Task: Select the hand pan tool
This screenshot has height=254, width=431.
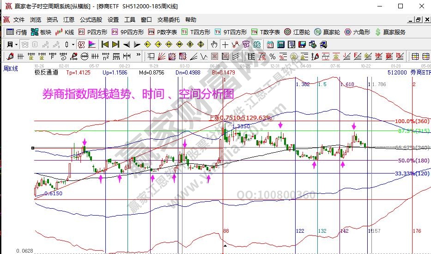Action: (214, 44)
